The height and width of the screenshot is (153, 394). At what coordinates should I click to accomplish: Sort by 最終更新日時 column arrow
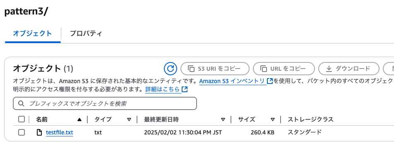tap(223, 120)
